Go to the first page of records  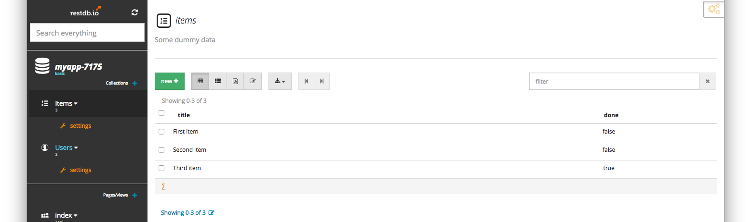point(306,81)
